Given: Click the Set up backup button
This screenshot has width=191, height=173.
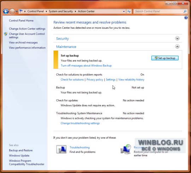Looking at the screenshot, I should coord(165,58).
